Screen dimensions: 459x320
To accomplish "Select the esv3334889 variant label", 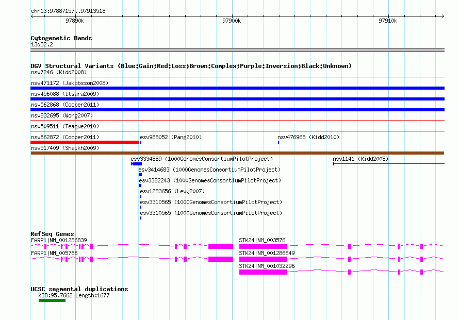I will [x=202, y=159].
